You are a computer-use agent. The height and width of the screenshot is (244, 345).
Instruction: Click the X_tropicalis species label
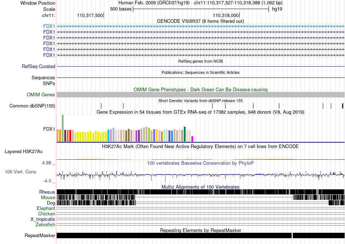pos(43,219)
